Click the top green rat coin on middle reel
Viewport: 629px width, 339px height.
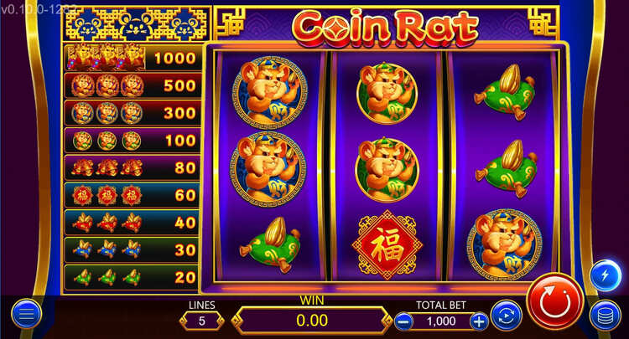(x=387, y=93)
